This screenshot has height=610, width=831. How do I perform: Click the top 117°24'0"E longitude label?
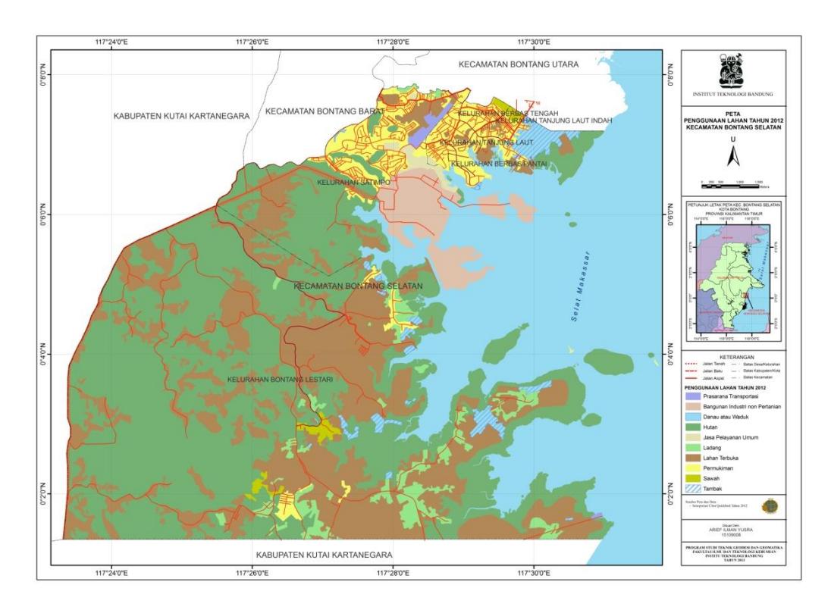point(111,42)
